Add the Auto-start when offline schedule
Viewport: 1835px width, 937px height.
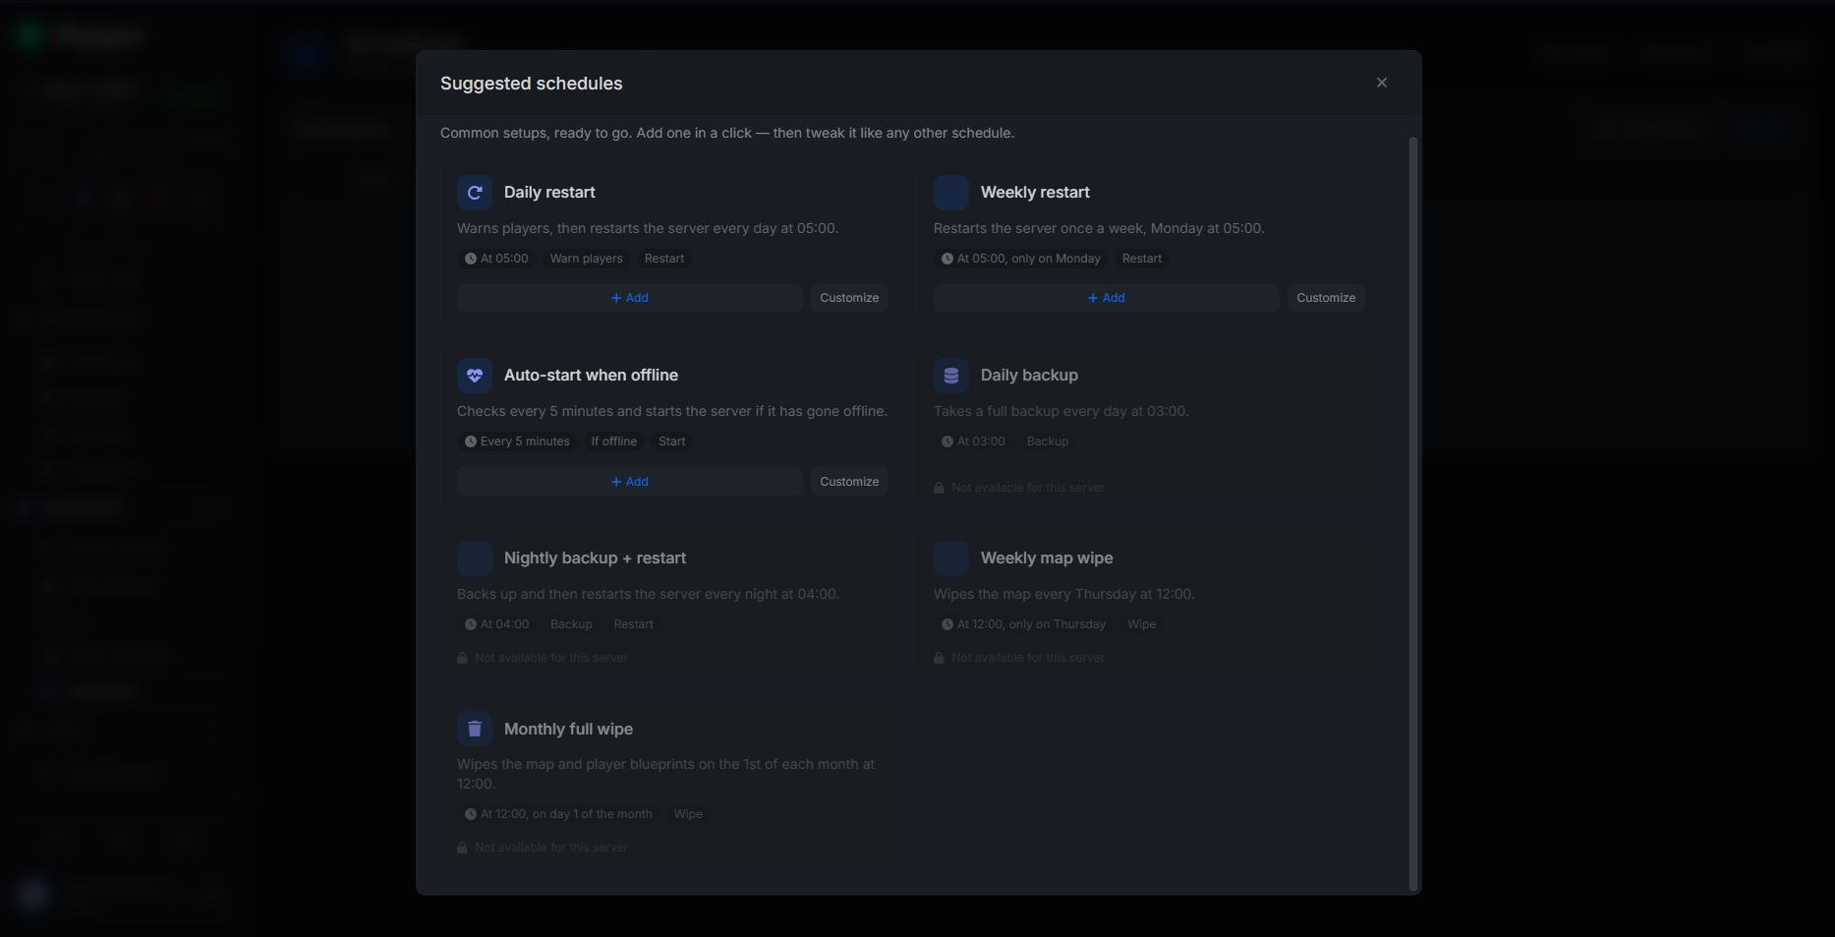coord(630,482)
